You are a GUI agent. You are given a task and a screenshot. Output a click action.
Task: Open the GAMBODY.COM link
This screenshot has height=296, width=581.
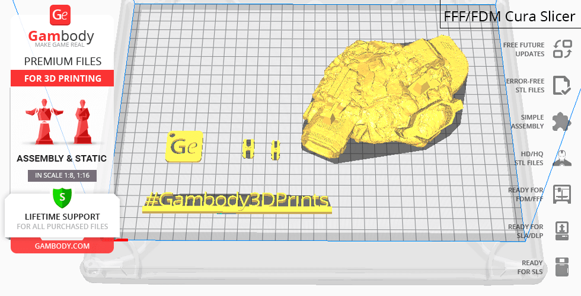coord(62,246)
